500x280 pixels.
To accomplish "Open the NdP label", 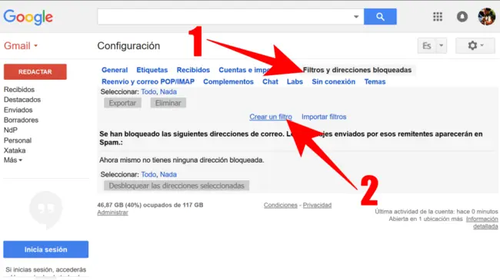I will (x=11, y=130).
